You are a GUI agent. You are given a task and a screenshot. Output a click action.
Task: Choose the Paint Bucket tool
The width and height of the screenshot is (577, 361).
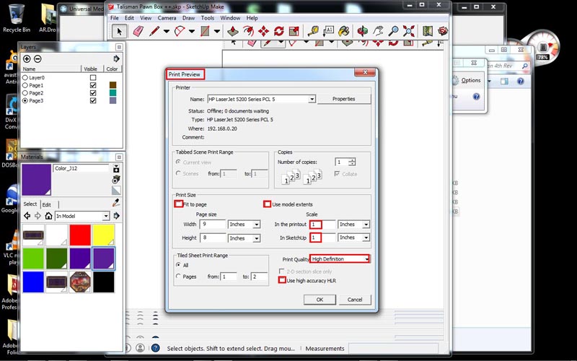coord(344,31)
